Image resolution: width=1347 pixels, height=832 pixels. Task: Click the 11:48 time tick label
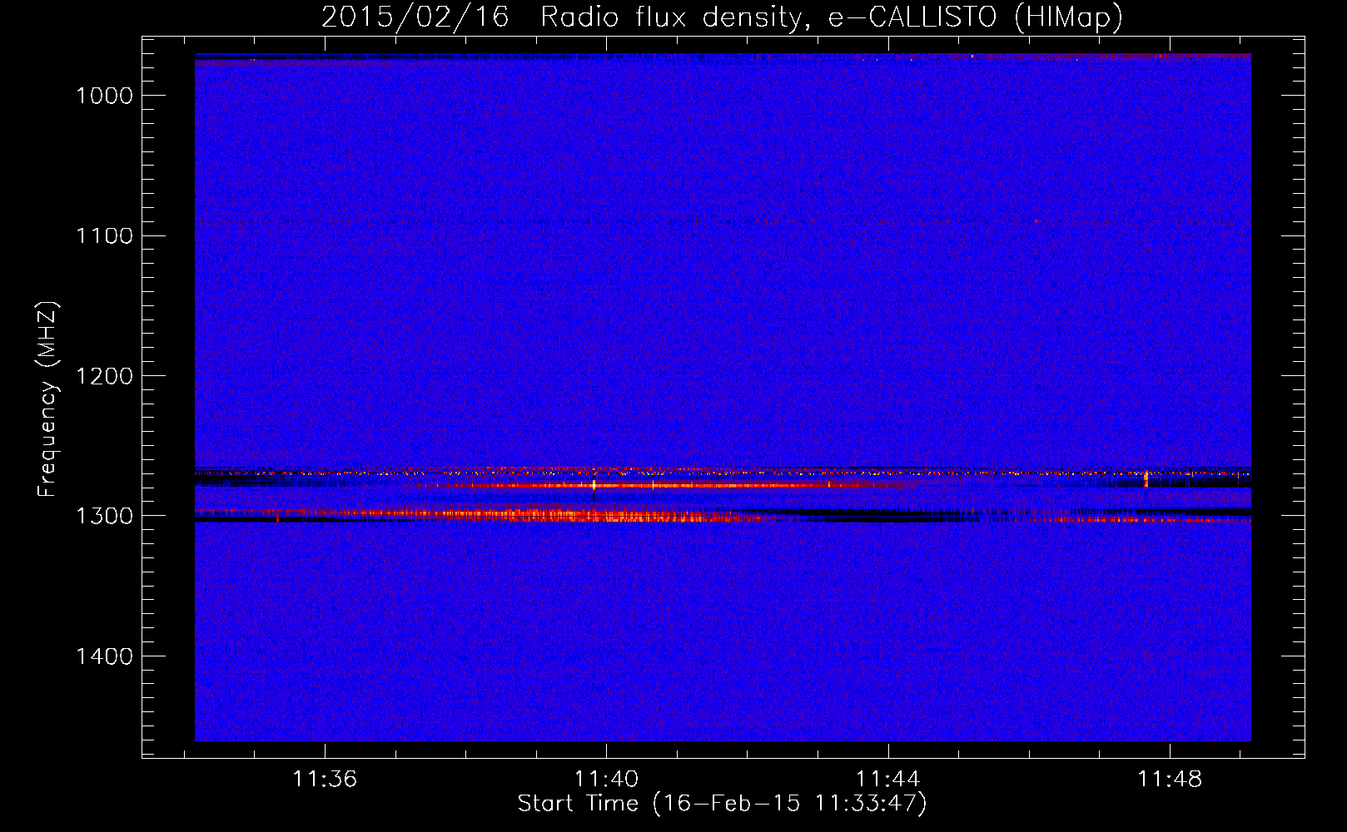[1171, 779]
